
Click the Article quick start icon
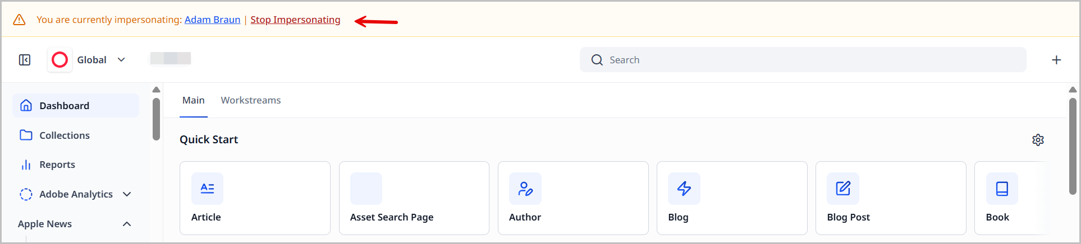pyautogui.click(x=207, y=189)
